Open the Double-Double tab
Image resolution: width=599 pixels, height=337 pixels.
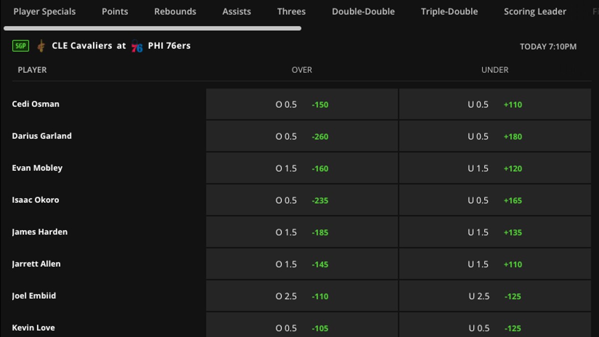[363, 11]
